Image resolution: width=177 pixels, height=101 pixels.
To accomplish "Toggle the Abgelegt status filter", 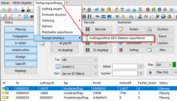I will click(x=21, y=71).
